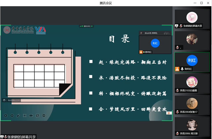Image resolution: width=212 pixels, height=139 pixels.
Task: Go to the previous slide in slideshow controls
Action: (6, 116)
